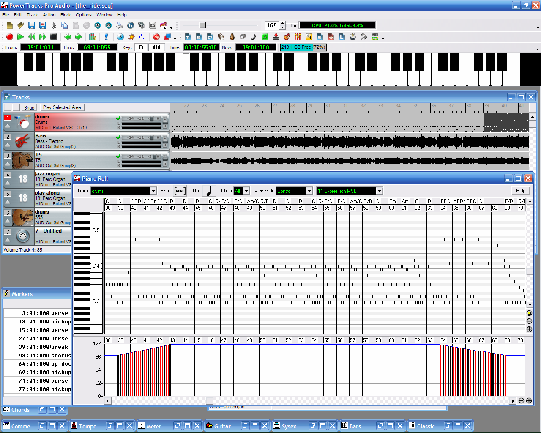Open the DXi synth settings icon

152,25
